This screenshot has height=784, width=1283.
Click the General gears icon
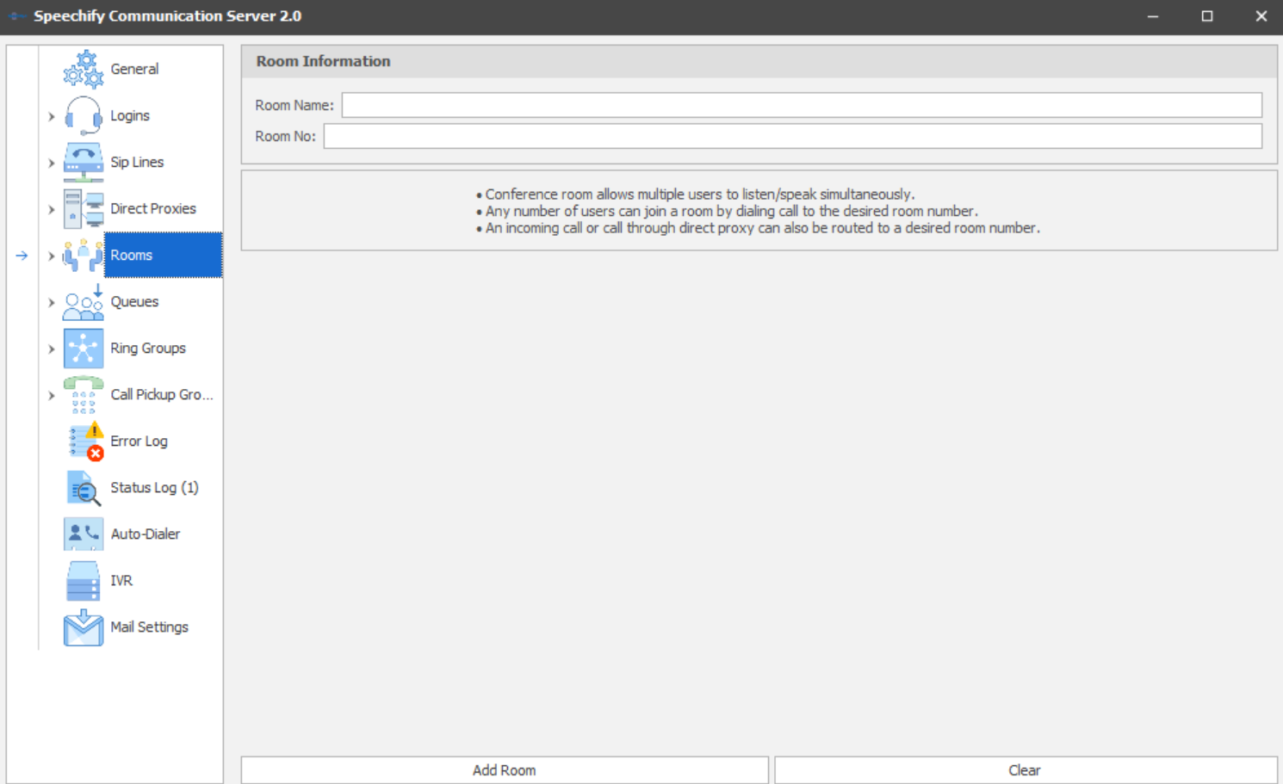[x=84, y=69]
